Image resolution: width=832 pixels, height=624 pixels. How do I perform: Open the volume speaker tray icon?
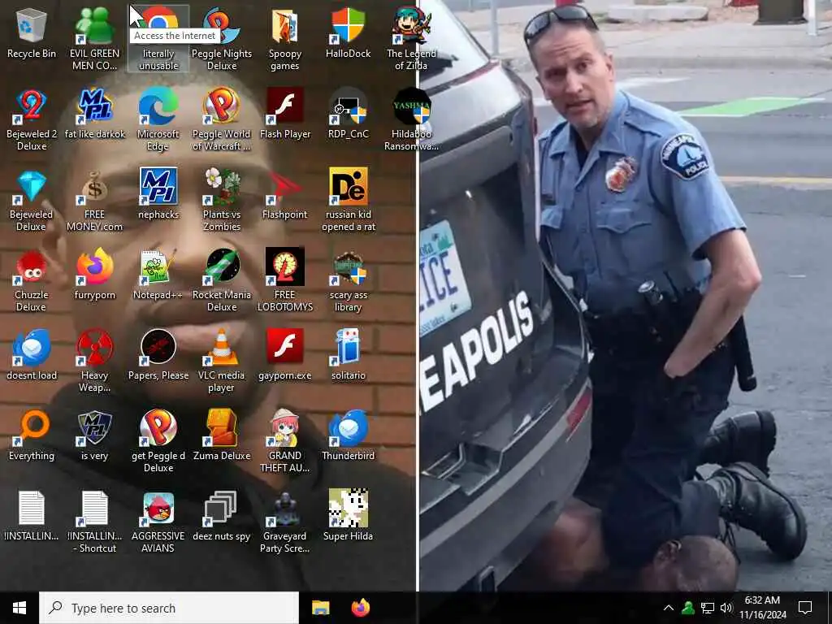pos(726,608)
